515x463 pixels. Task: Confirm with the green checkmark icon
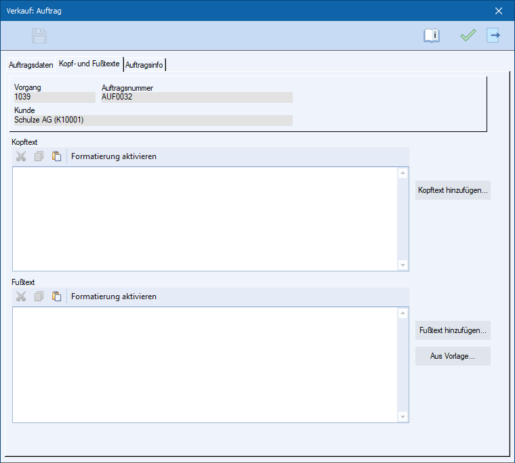468,36
